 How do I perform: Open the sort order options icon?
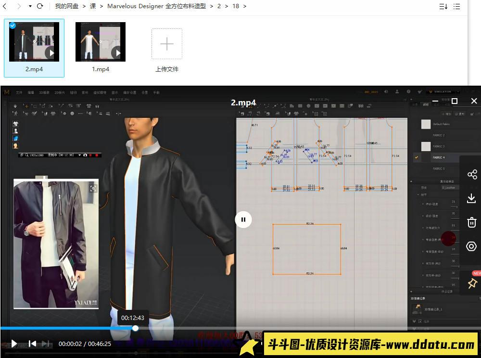coord(443,6)
